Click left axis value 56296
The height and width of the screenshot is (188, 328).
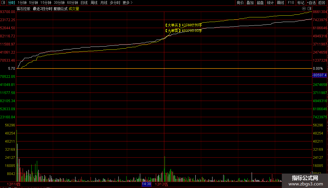click(10, 125)
